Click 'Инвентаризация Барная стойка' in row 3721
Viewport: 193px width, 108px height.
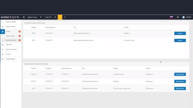[x=83, y=40]
